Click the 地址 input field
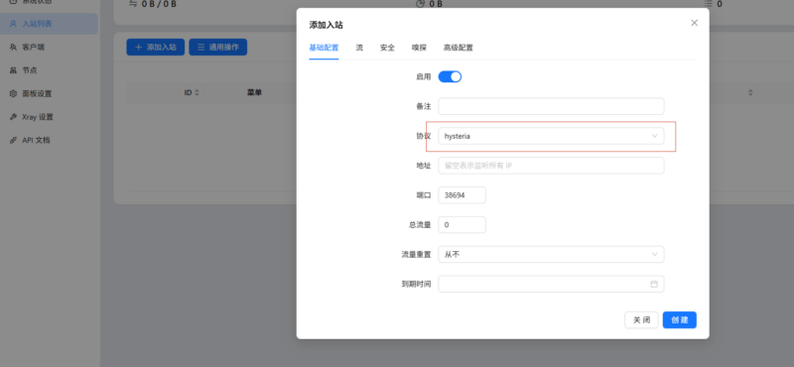The height and width of the screenshot is (367, 794). (551, 166)
